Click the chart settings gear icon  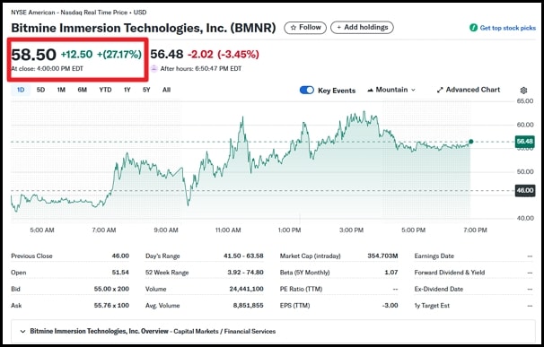tap(523, 91)
